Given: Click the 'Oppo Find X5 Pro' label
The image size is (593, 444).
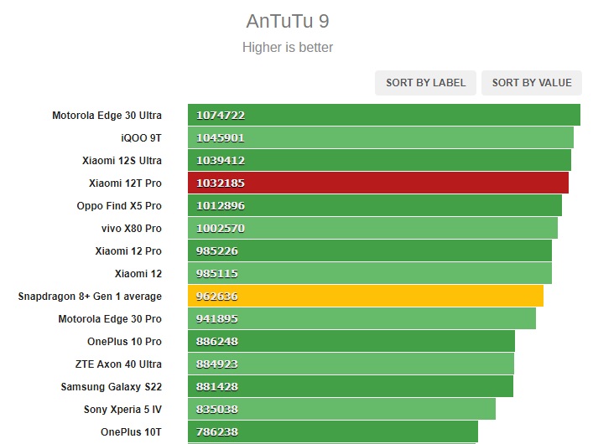Looking at the screenshot, I should coord(119,206).
